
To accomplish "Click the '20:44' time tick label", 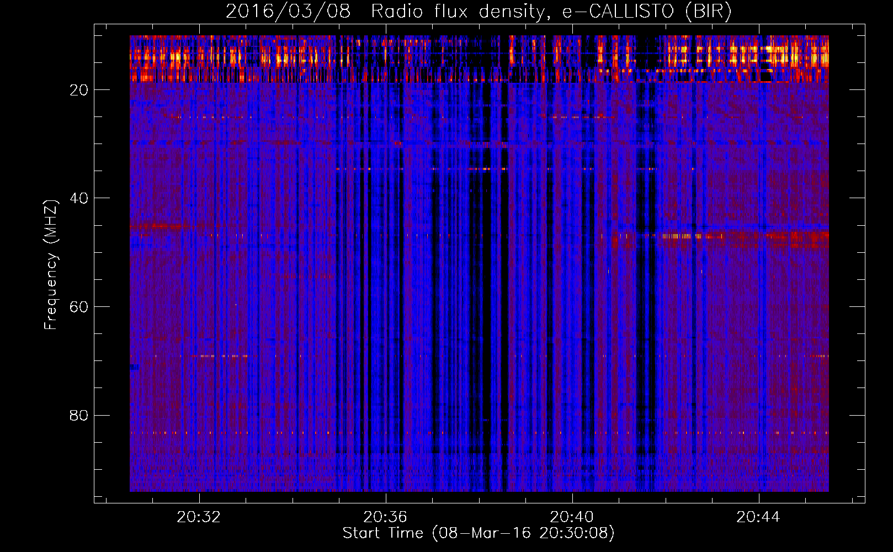I will tap(758, 517).
